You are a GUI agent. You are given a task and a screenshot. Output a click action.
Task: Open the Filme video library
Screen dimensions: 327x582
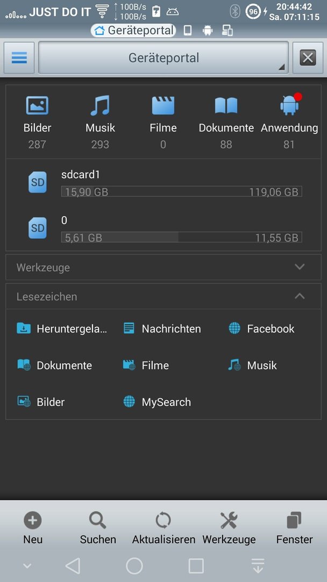163,106
